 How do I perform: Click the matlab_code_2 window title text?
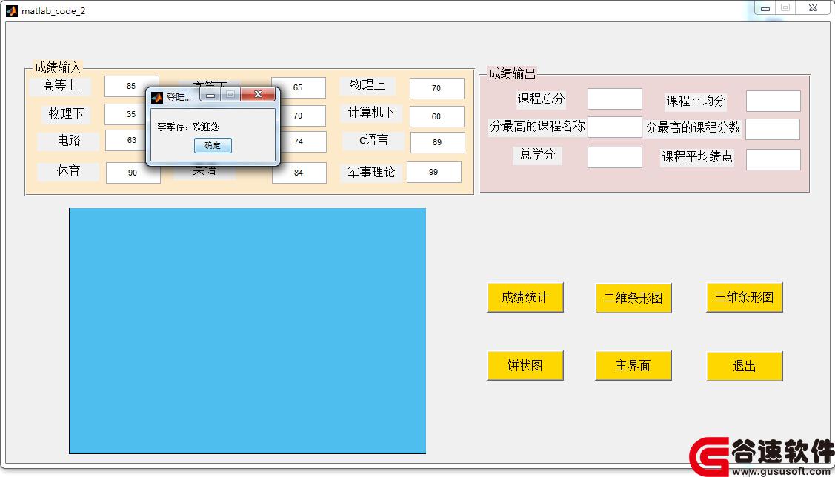(53, 10)
